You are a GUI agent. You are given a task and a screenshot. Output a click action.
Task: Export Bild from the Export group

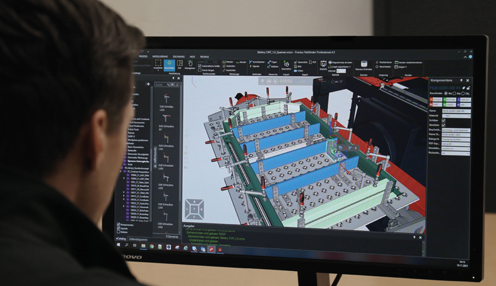[298, 66]
